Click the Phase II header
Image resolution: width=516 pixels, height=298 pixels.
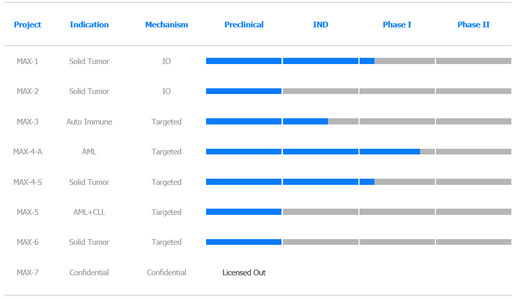[x=474, y=25]
